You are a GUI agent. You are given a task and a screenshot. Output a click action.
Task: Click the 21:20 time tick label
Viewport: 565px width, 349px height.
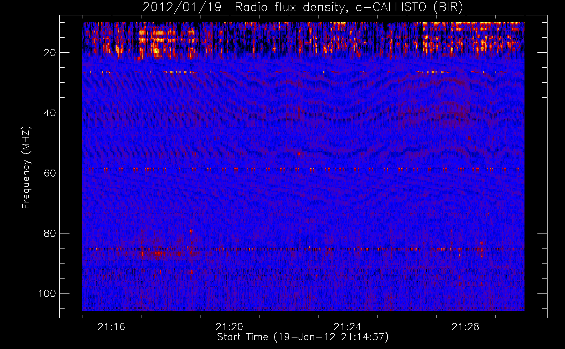coord(229,327)
